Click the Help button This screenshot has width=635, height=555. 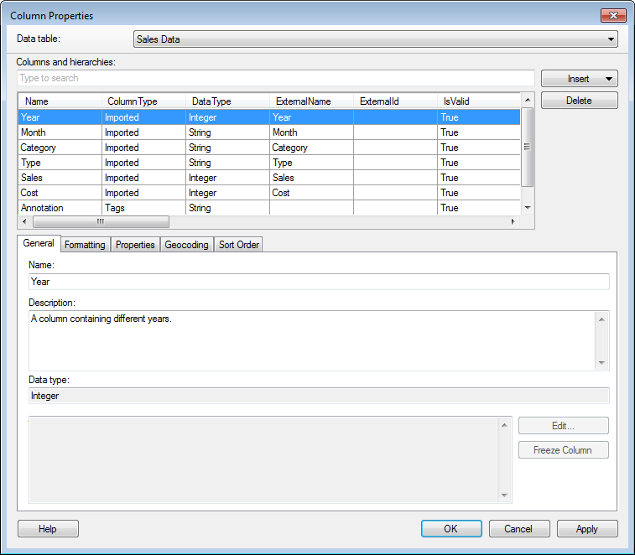48,529
